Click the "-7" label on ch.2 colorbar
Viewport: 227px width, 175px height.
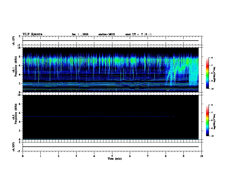(x=211, y=113)
